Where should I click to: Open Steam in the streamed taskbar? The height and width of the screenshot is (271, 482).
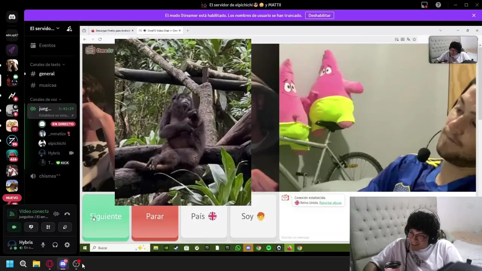(x=176, y=248)
